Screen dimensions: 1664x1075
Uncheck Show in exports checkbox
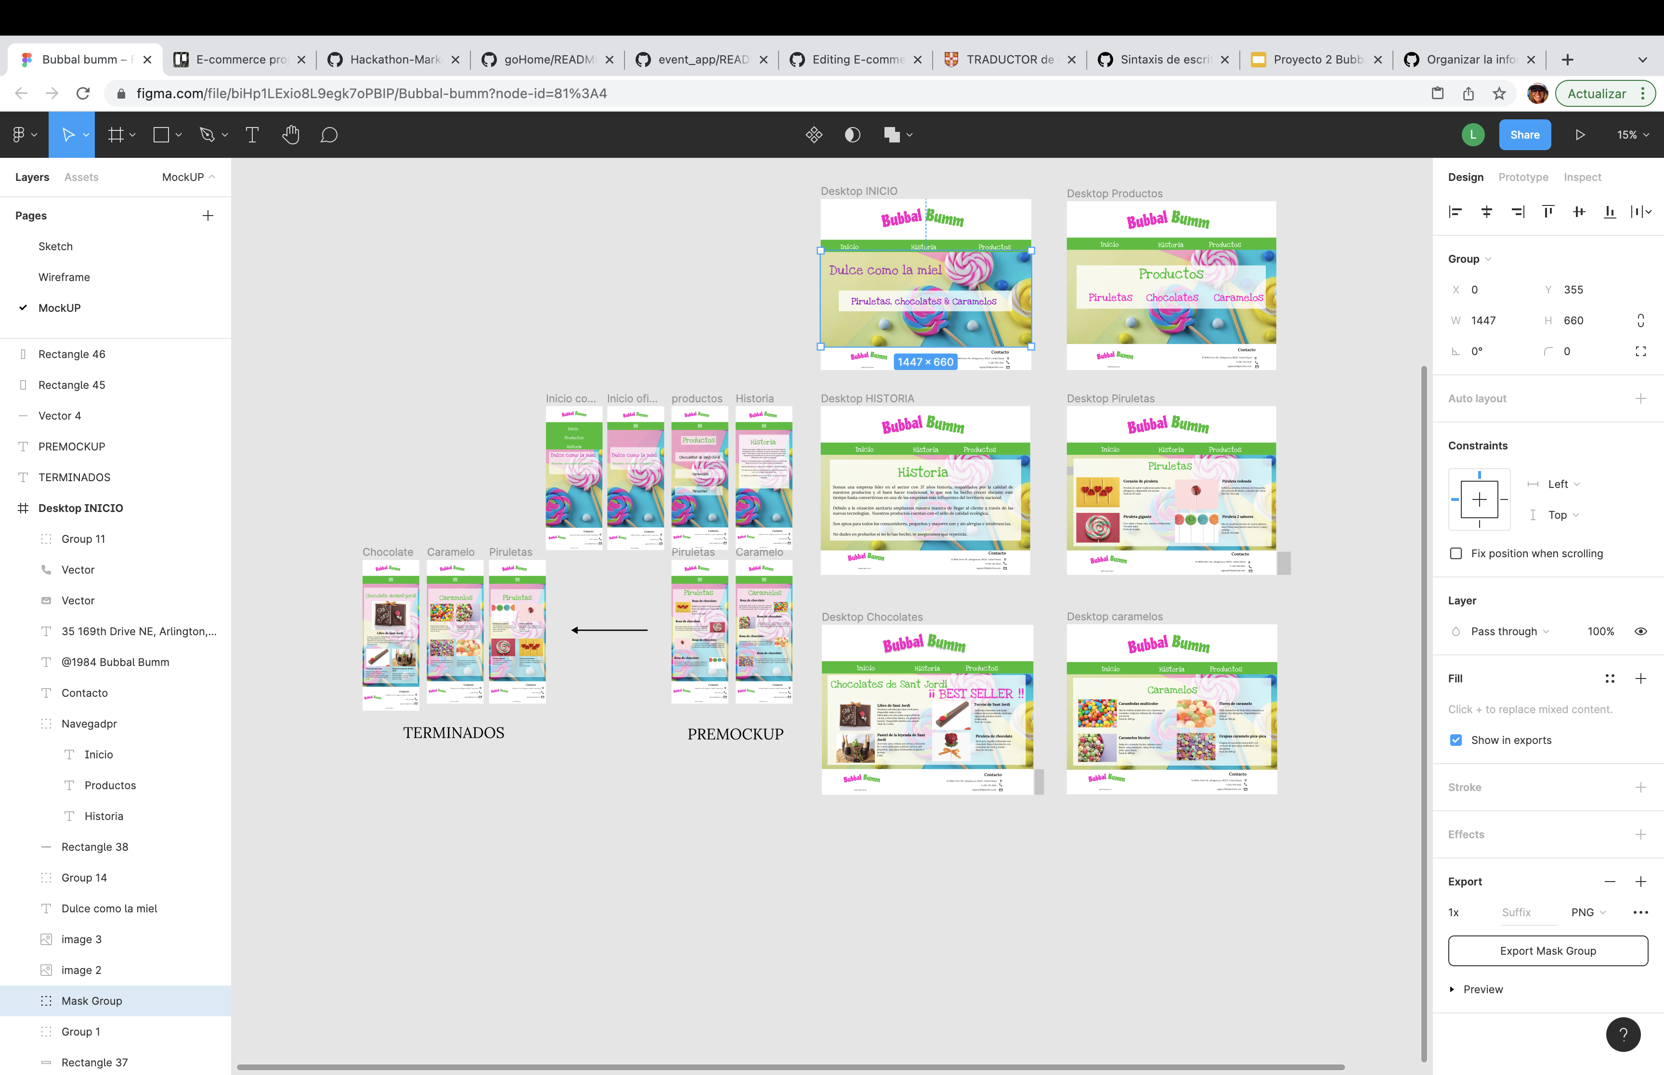[x=1456, y=740]
